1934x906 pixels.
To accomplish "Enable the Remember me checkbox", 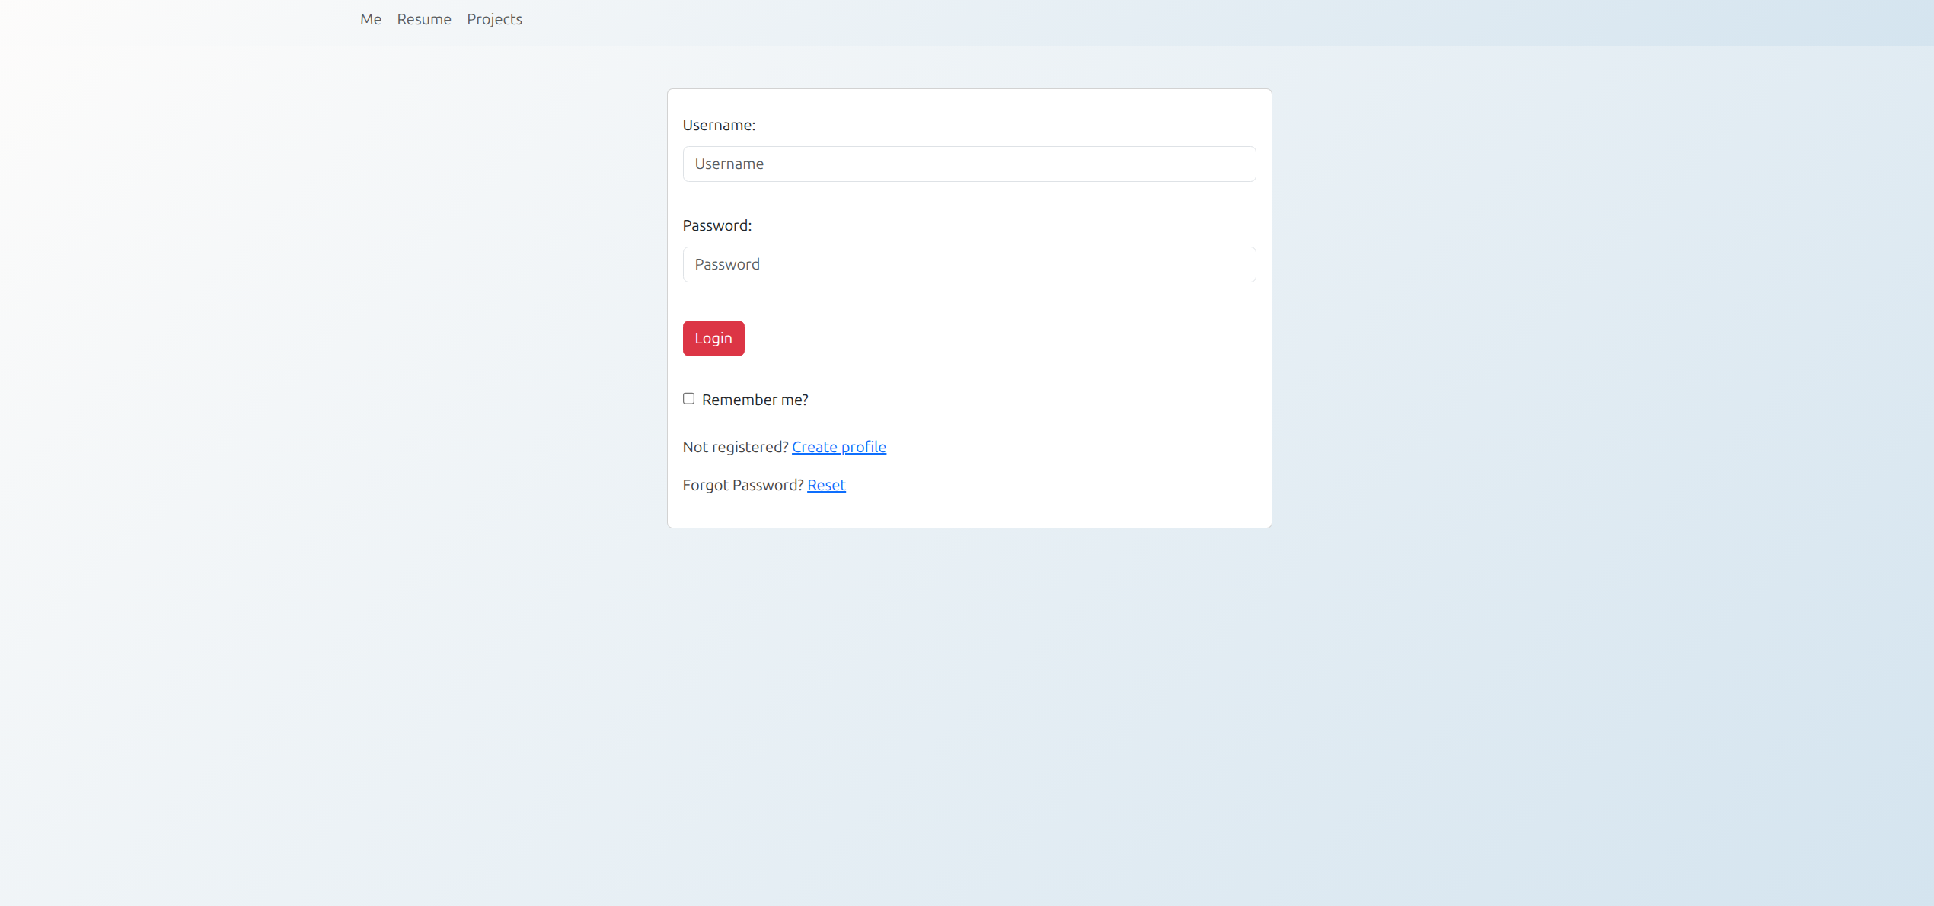I will point(688,398).
